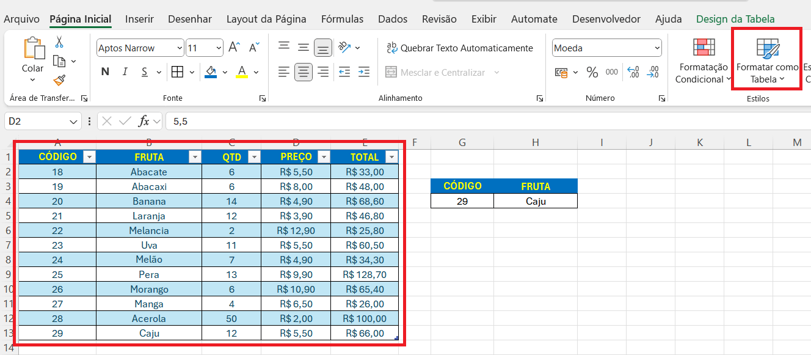Viewport: 811px width, 355px height.
Task: Toggle italic formatting
Action: pyautogui.click(x=125, y=72)
